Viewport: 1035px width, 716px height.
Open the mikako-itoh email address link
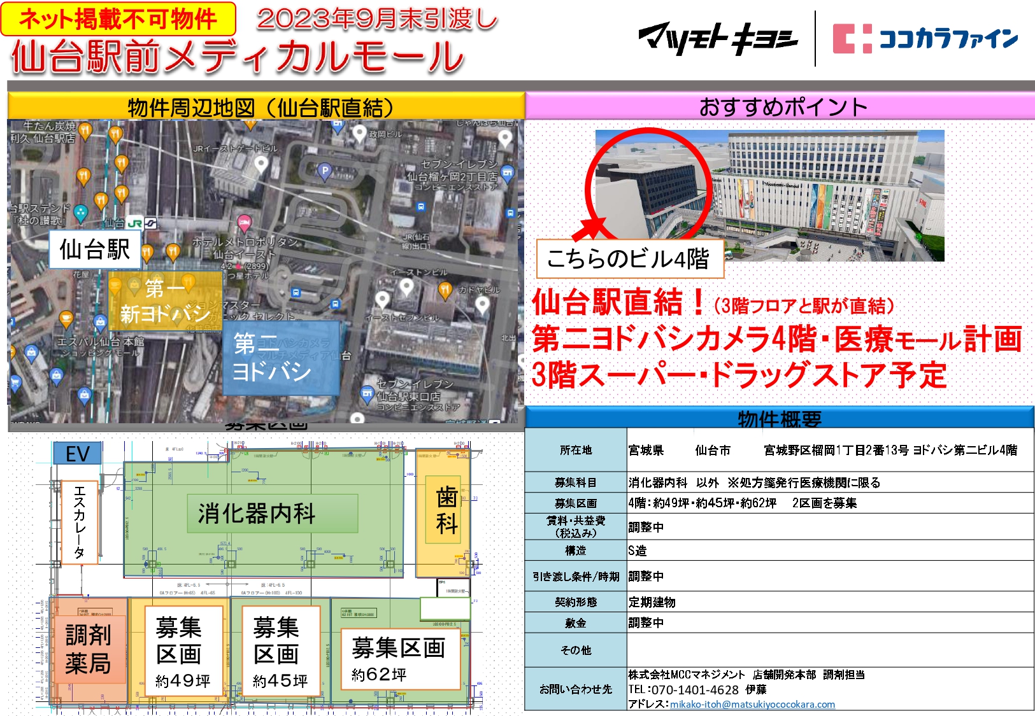[752, 704]
